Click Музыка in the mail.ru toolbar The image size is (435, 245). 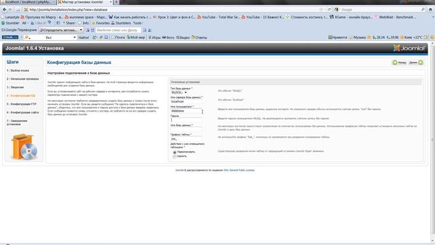[358, 37]
